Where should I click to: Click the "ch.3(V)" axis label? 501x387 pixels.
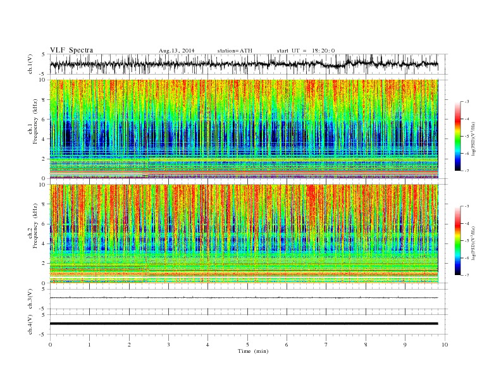[x=30, y=299]
